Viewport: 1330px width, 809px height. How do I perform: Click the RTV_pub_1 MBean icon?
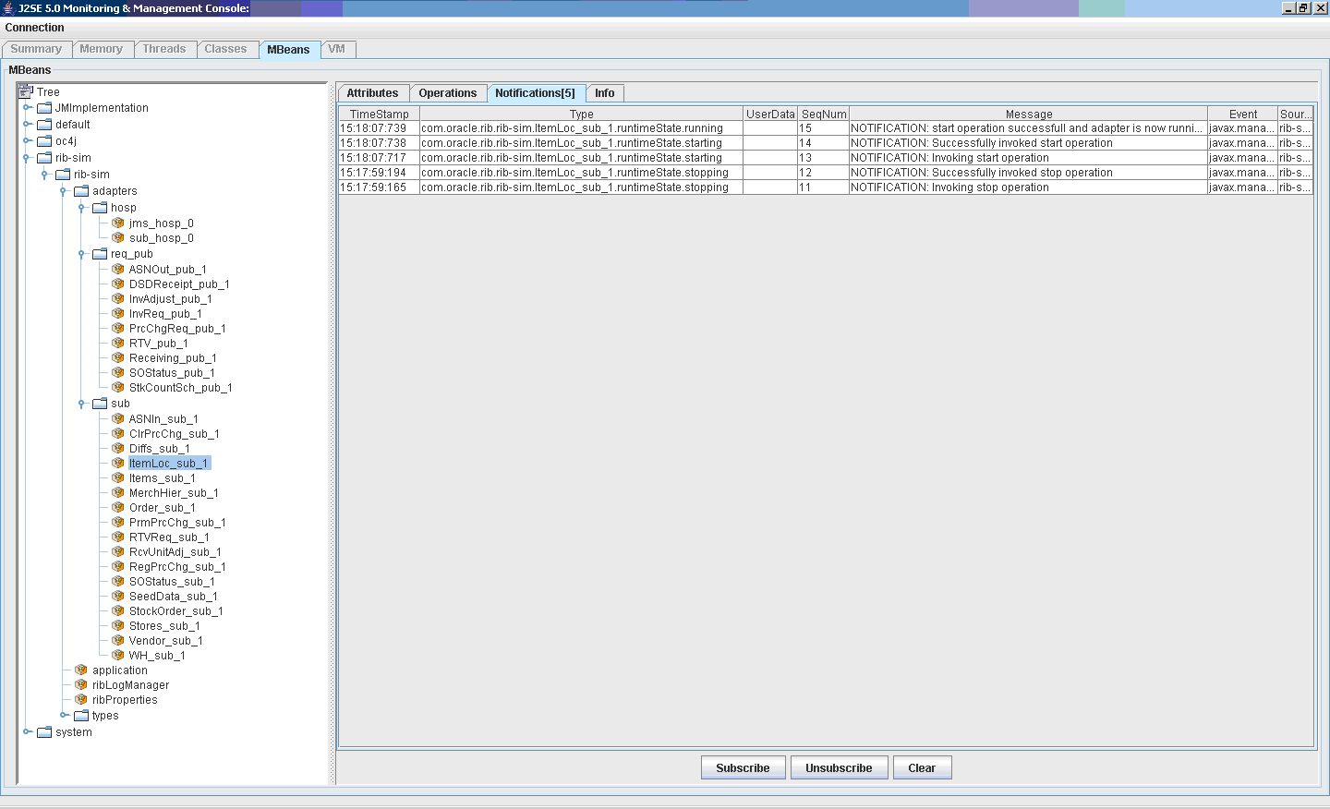point(118,343)
